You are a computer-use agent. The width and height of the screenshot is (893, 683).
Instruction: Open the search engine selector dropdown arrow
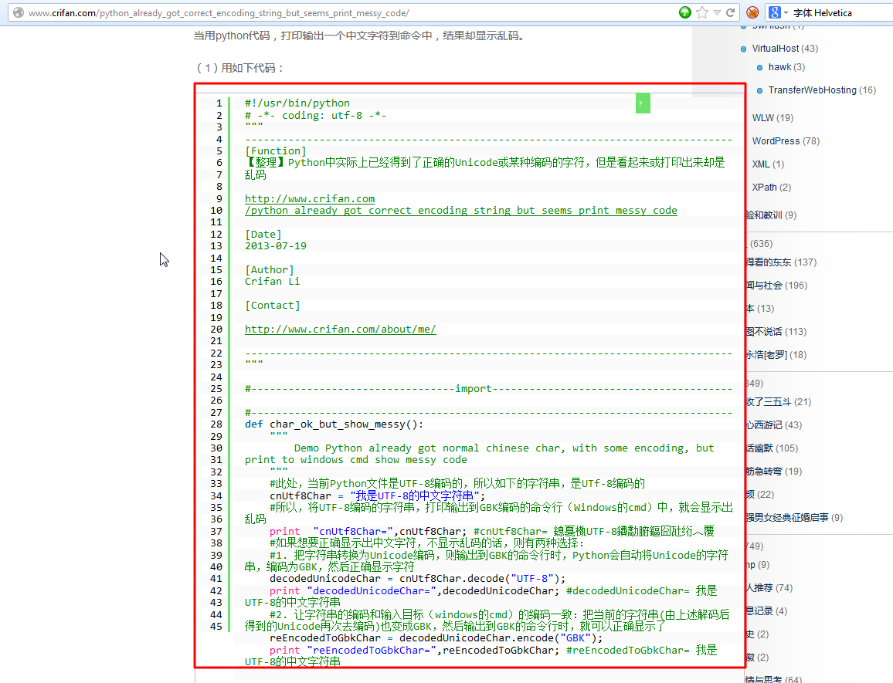tap(786, 12)
